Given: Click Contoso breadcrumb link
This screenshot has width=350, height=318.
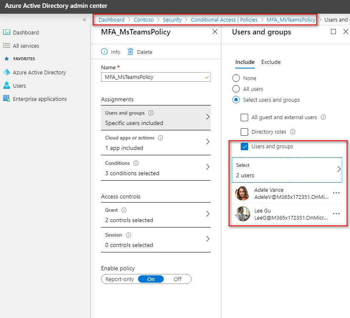Looking at the screenshot, I should coord(143,20).
